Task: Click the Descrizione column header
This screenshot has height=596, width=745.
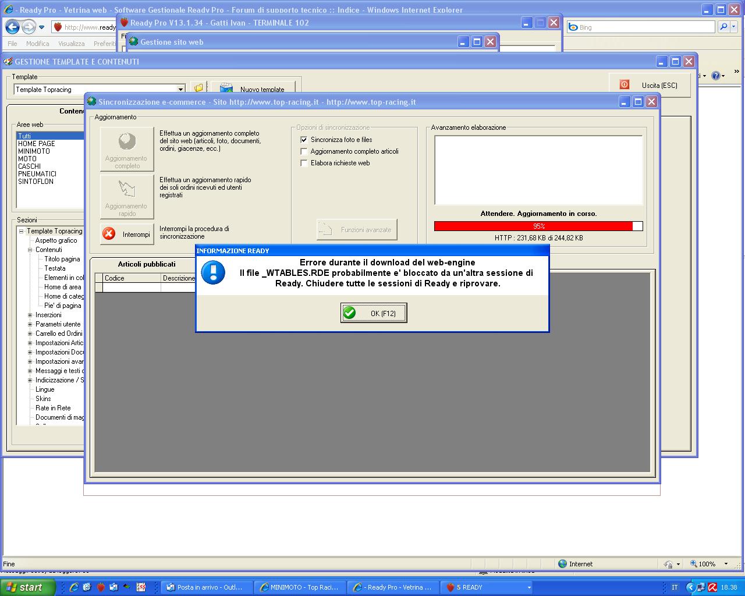Action: (178, 278)
